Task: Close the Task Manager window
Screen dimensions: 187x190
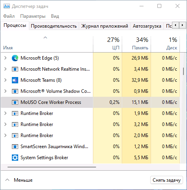Action: (178, 6)
